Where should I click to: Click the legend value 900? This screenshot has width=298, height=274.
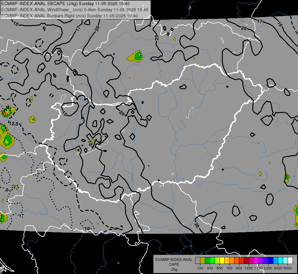[239, 268]
